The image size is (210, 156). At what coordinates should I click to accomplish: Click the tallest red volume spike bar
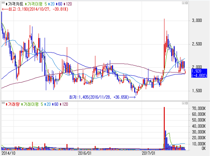164,129
